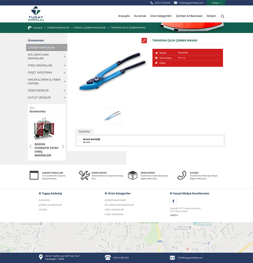Click the breadcrumb home icon
This screenshot has width=253, height=263.
tap(30, 28)
